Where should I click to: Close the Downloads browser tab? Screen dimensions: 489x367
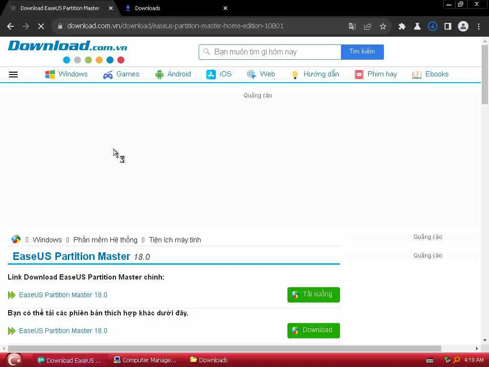pyautogui.click(x=225, y=8)
